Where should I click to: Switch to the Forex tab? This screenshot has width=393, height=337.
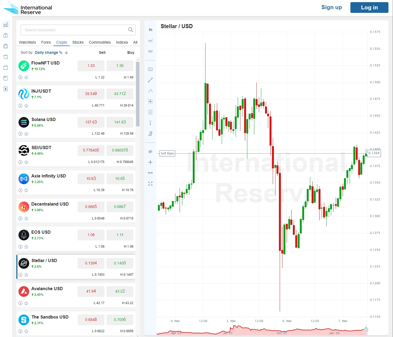(x=46, y=42)
